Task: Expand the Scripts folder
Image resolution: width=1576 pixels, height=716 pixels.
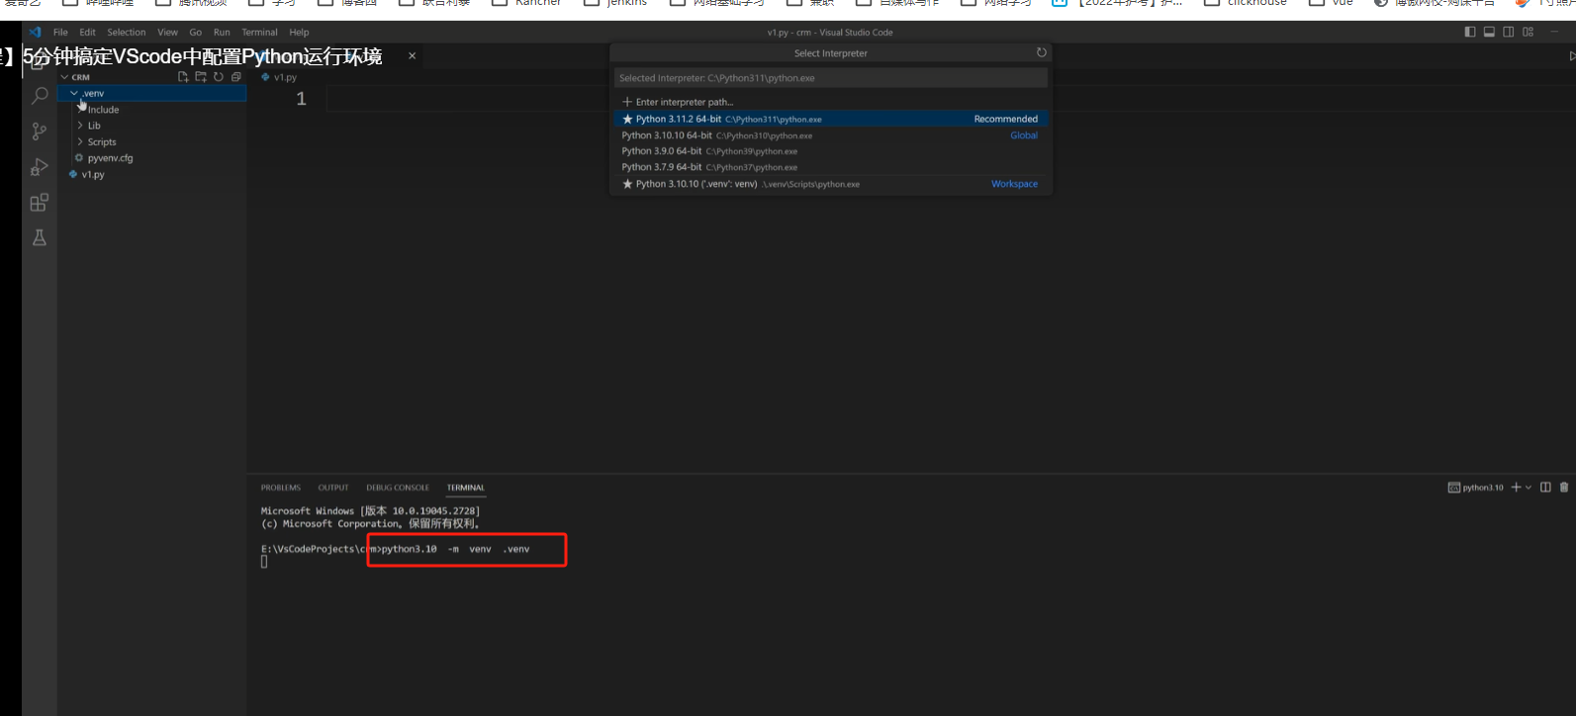Action: (x=80, y=142)
